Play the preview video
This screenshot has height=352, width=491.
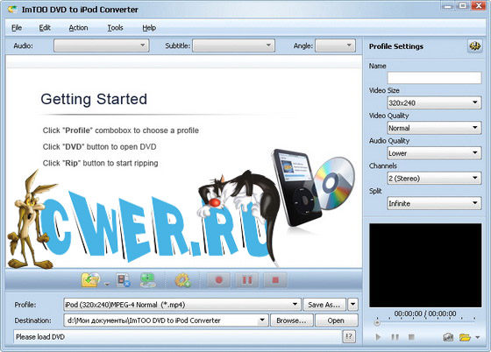click(378, 337)
